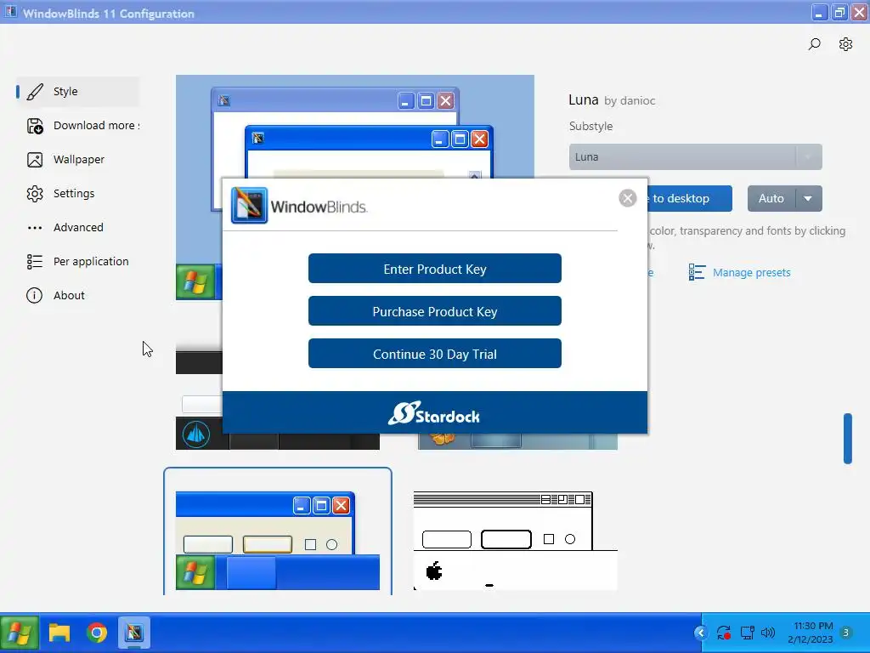
Task: Click the WindowBlinds taskbar icon
Action: (133, 633)
